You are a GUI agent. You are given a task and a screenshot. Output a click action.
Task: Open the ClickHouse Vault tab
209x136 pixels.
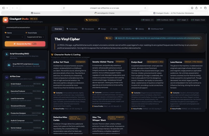tap(156, 29)
